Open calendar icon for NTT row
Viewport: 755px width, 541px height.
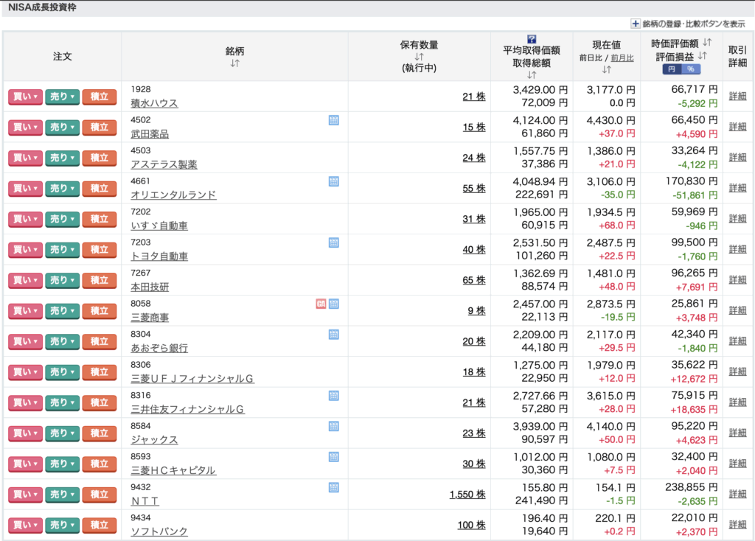(334, 488)
